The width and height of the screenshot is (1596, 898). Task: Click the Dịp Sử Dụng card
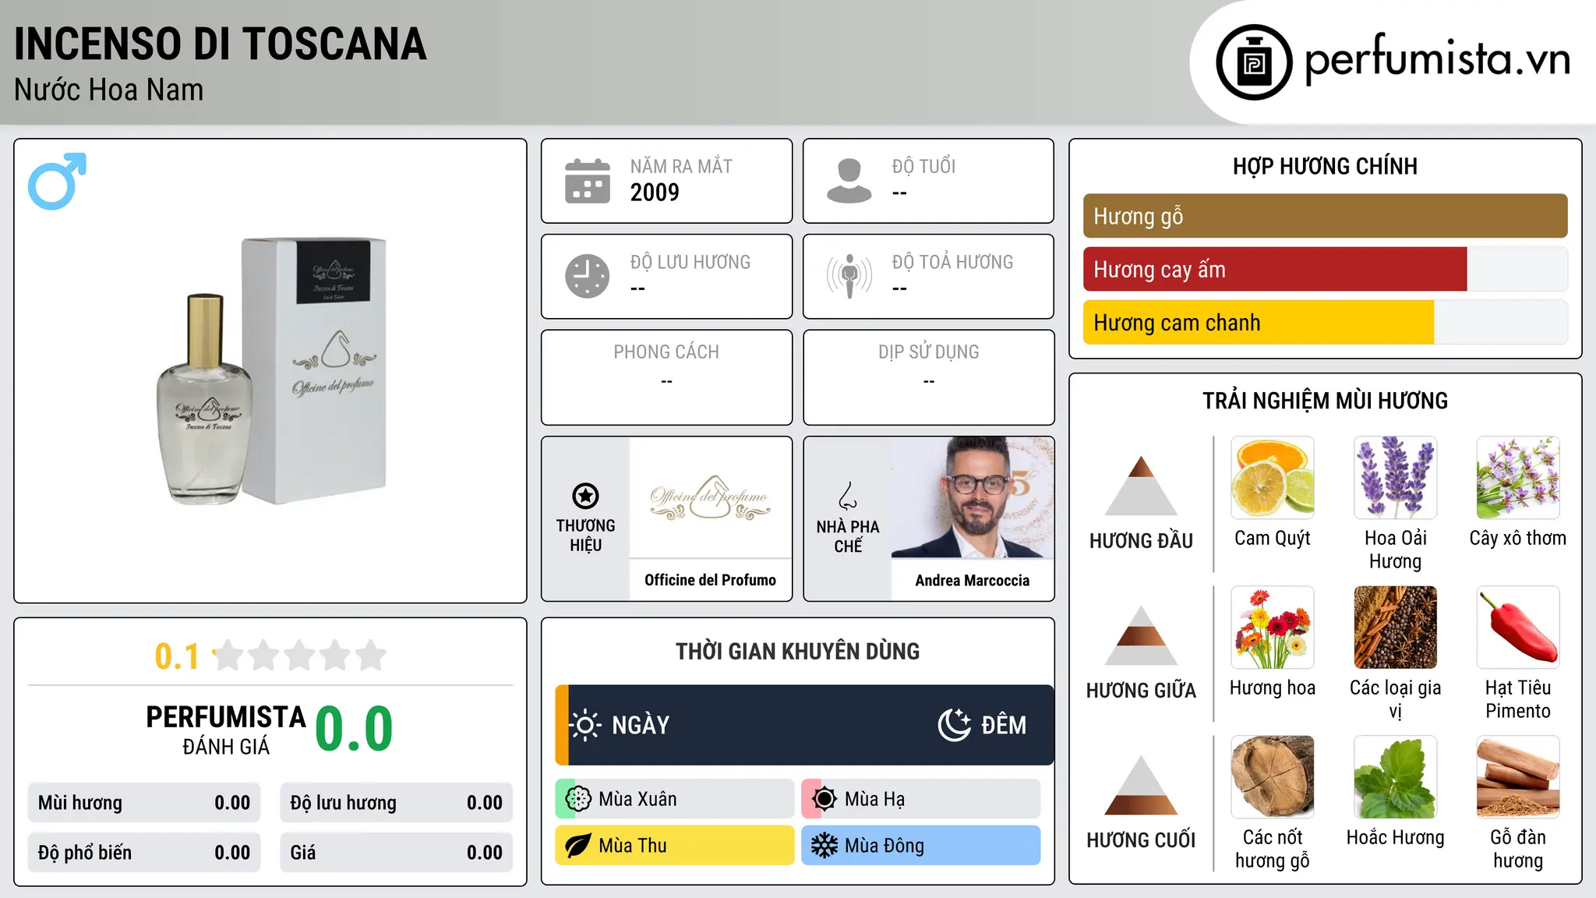pyautogui.click(x=928, y=377)
